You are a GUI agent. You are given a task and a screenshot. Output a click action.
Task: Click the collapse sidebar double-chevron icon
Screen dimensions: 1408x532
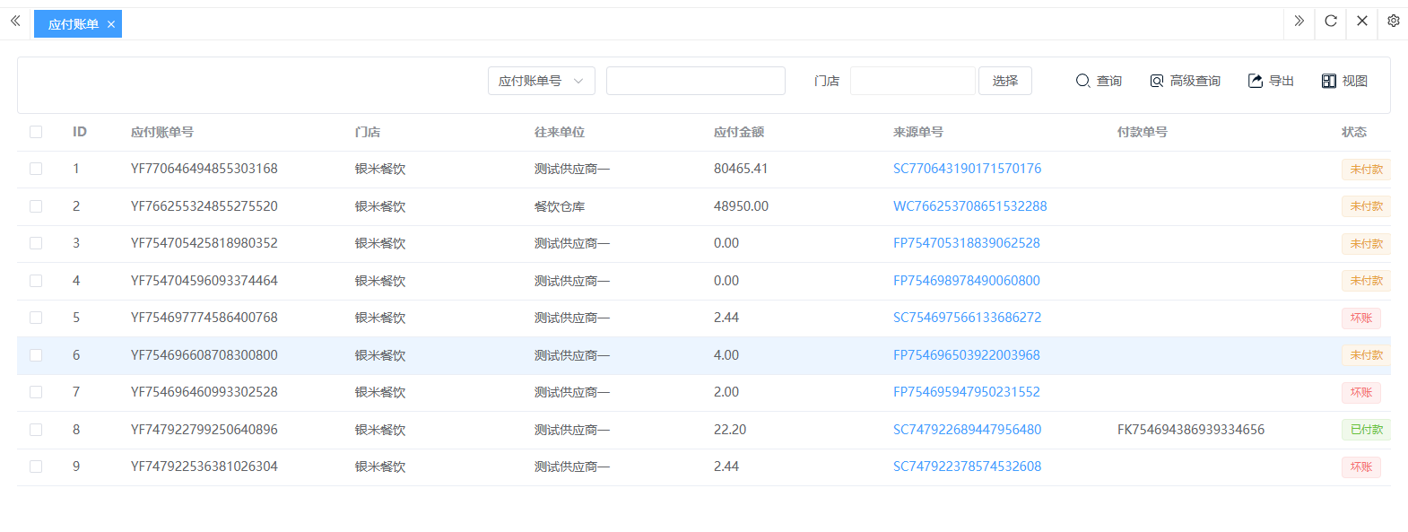[15, 21]
